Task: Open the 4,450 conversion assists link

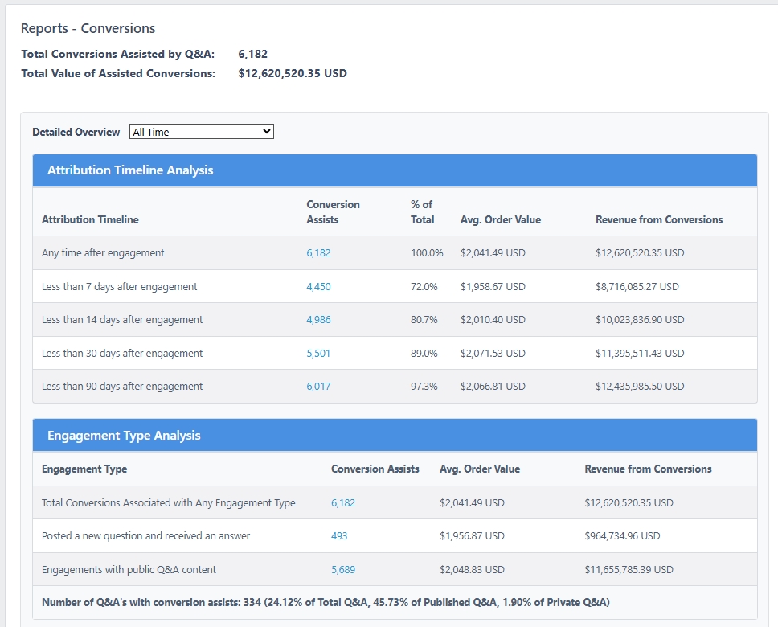Action: point(318,287)
